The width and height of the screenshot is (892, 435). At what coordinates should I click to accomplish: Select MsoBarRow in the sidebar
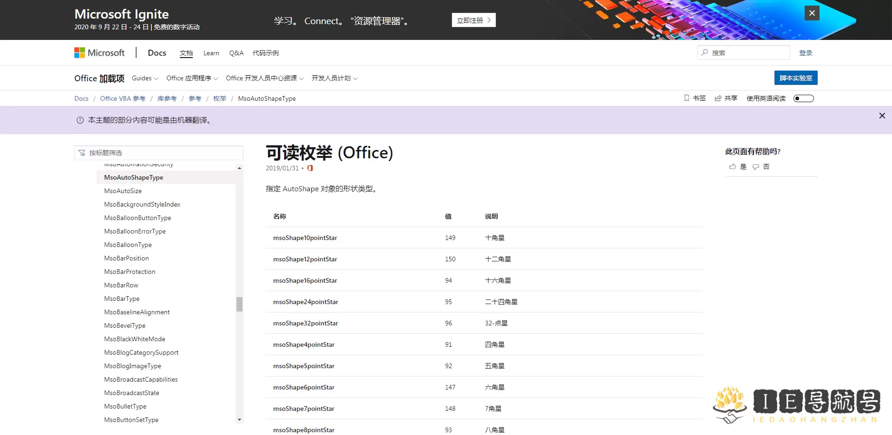click(121, 285)
